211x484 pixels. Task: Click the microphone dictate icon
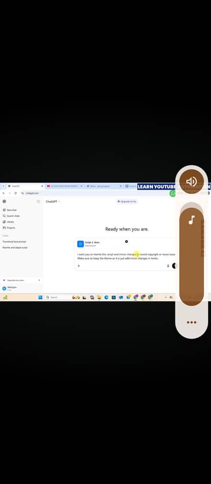168,266
